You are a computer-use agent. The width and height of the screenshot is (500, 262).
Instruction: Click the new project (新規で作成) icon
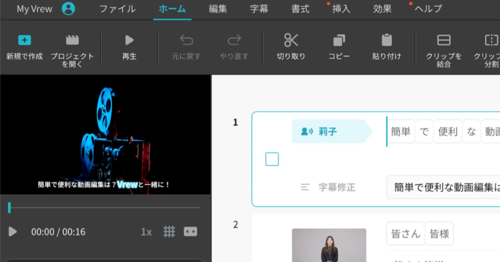[x=25, y=40]
